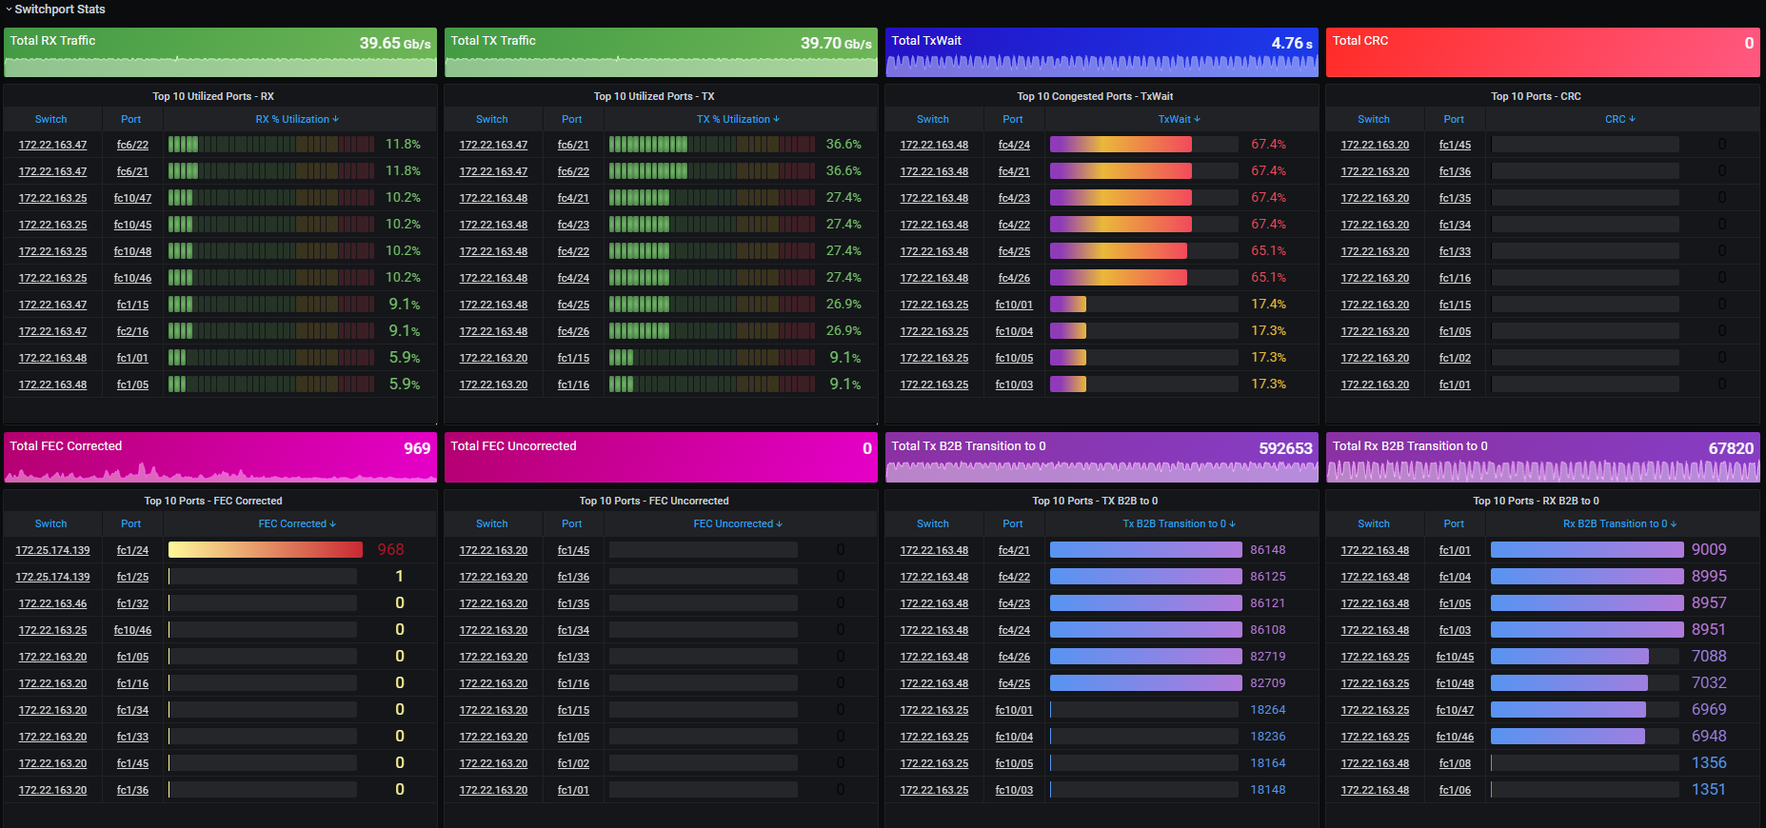Screen dimensions: 1766x828
Task: Open Total RX Traffic stat panel
Action: (x=220, y=52)
